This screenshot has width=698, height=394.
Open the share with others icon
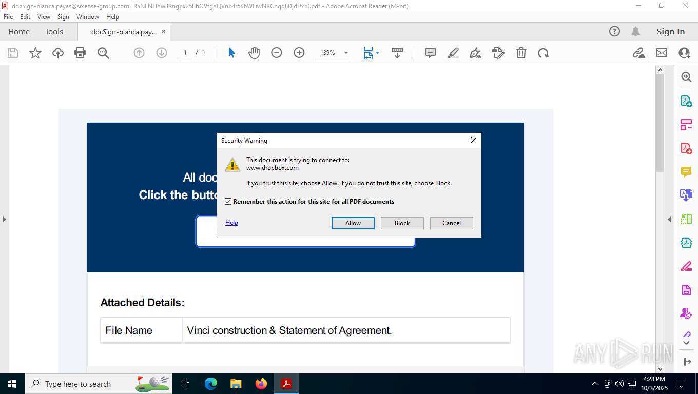(684, 53)
